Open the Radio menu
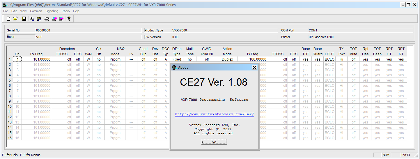The image size is (420, 159). pos(66,11)
